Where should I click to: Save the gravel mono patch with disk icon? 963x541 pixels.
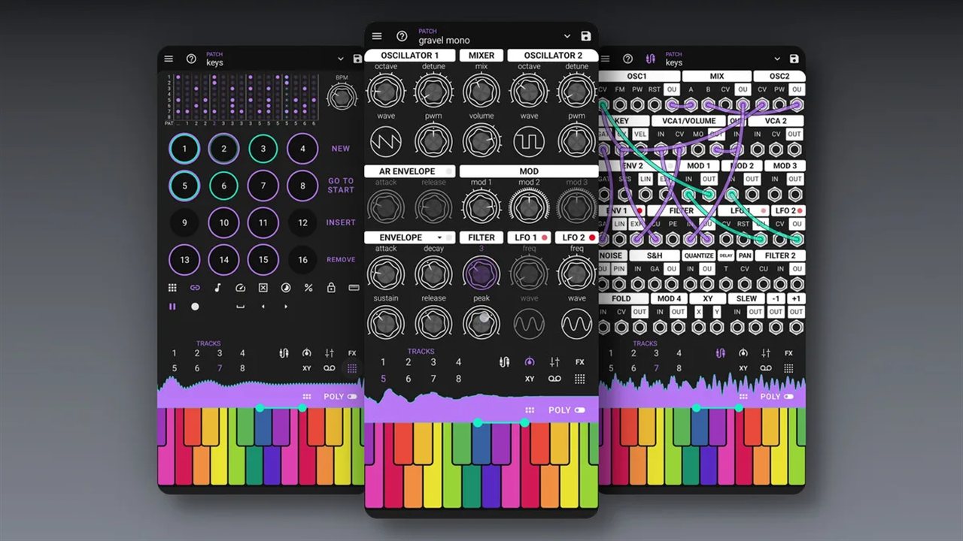click(586, 36)
